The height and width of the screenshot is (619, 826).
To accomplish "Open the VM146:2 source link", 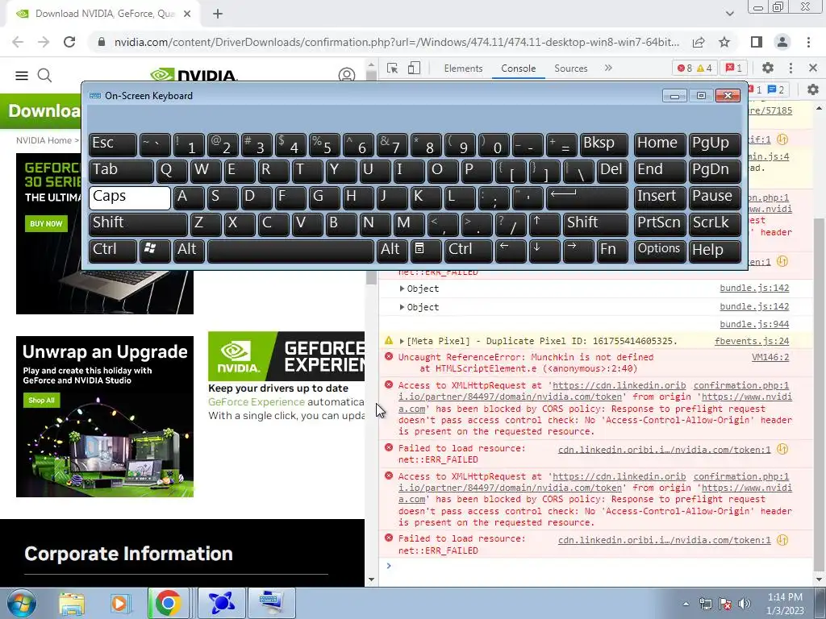I will coord(770,357).
